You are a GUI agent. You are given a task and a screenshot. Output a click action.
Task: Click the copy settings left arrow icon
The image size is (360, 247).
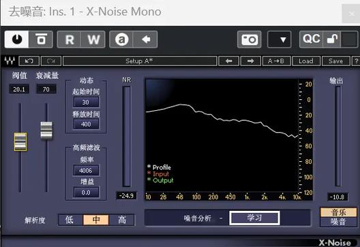(145, 39)
